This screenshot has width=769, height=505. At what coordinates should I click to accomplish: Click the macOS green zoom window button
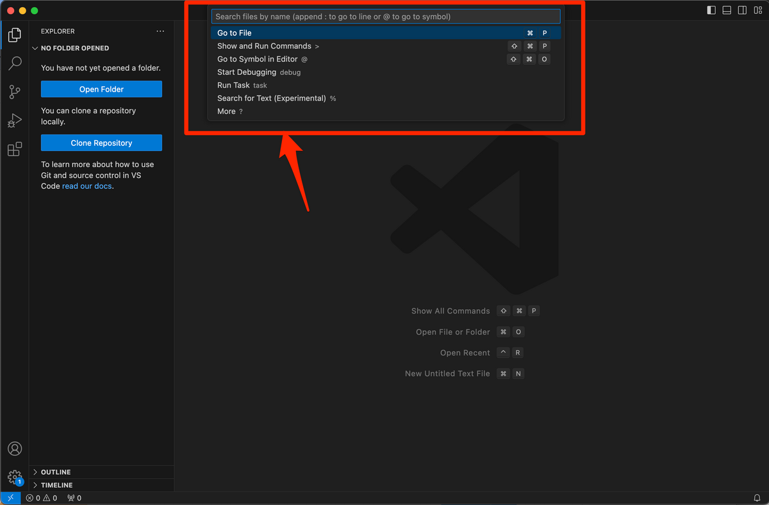(35, 11)
